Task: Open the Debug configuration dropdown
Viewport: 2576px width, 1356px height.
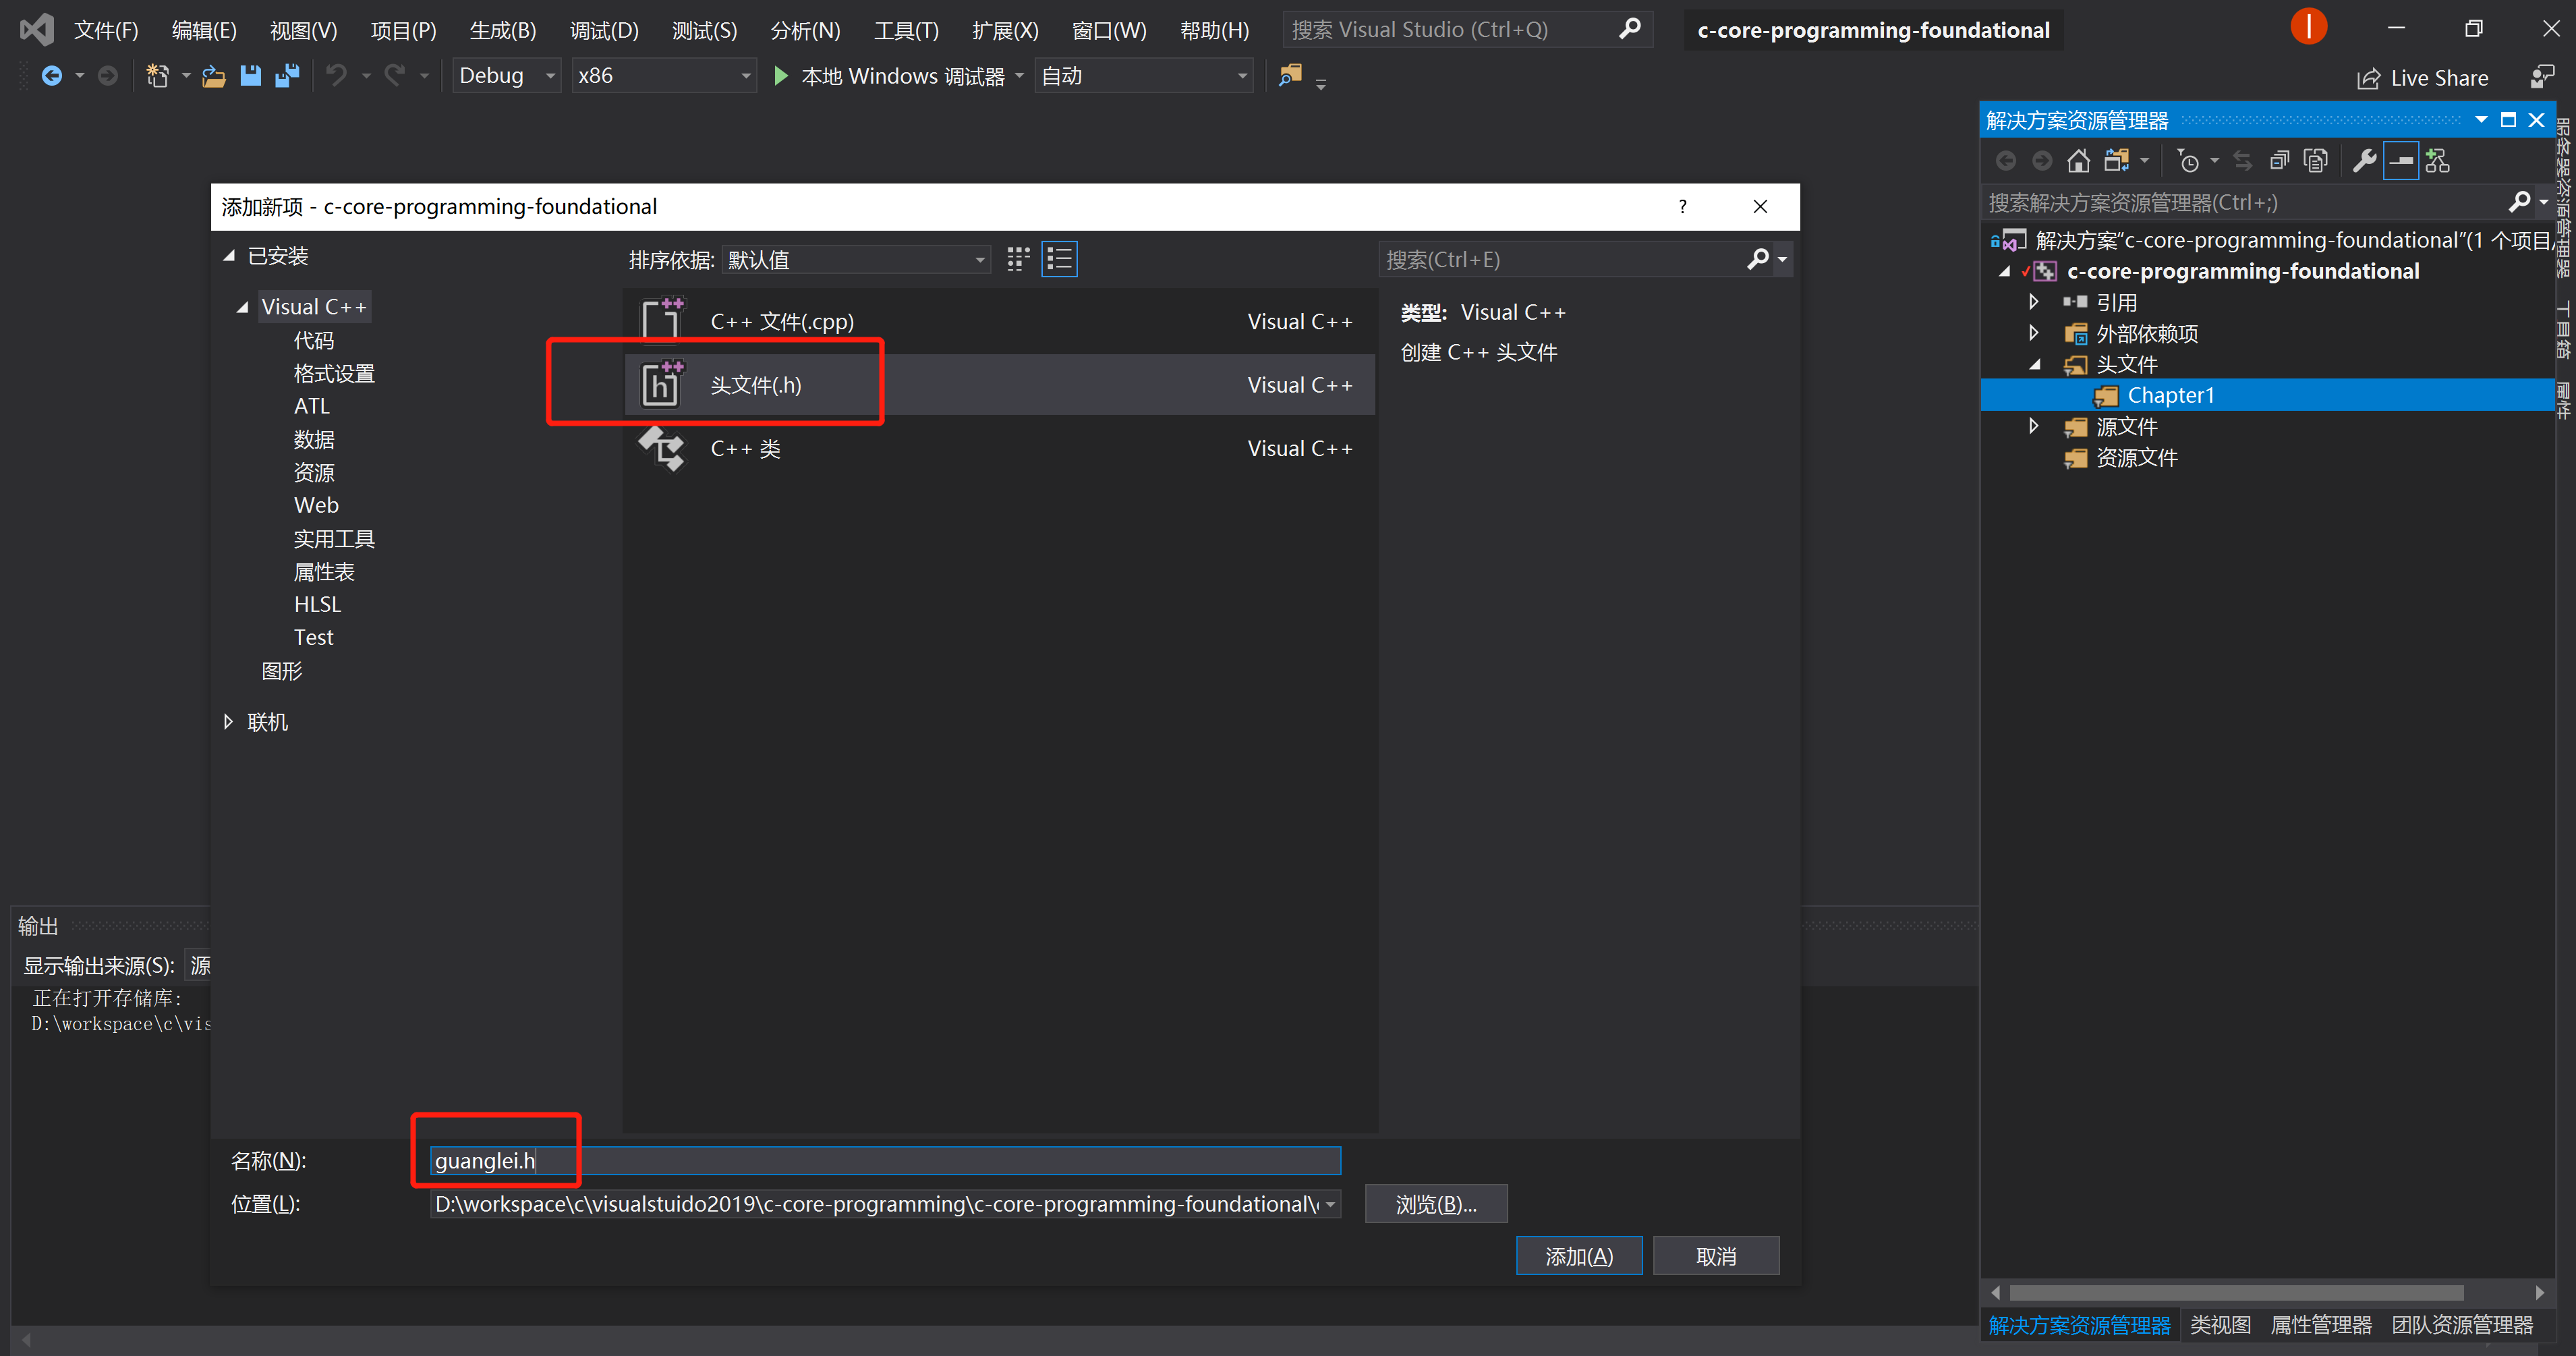Action: [x=507, y=76]
